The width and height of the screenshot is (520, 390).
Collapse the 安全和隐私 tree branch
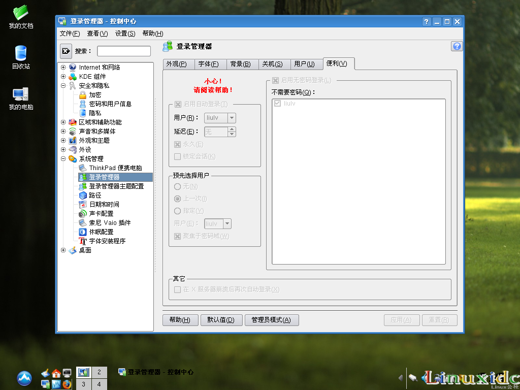[62, 86]
